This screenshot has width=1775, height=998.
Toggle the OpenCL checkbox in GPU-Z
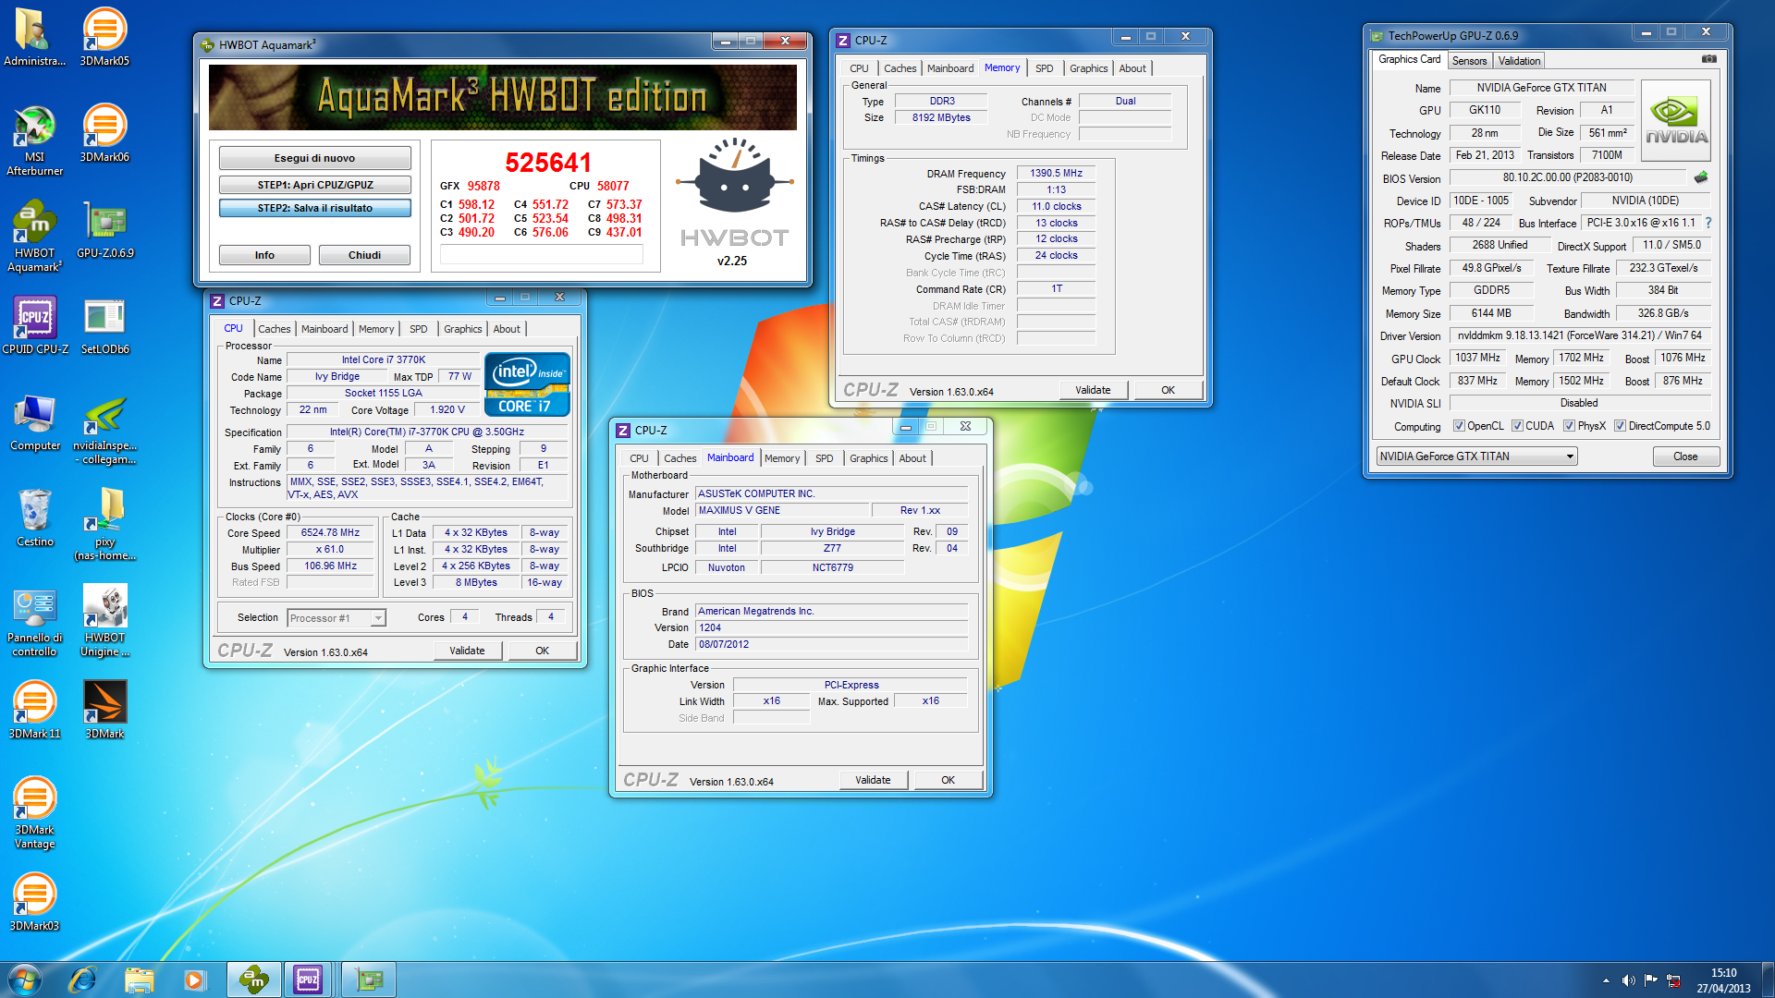(x=1459, y=426)
